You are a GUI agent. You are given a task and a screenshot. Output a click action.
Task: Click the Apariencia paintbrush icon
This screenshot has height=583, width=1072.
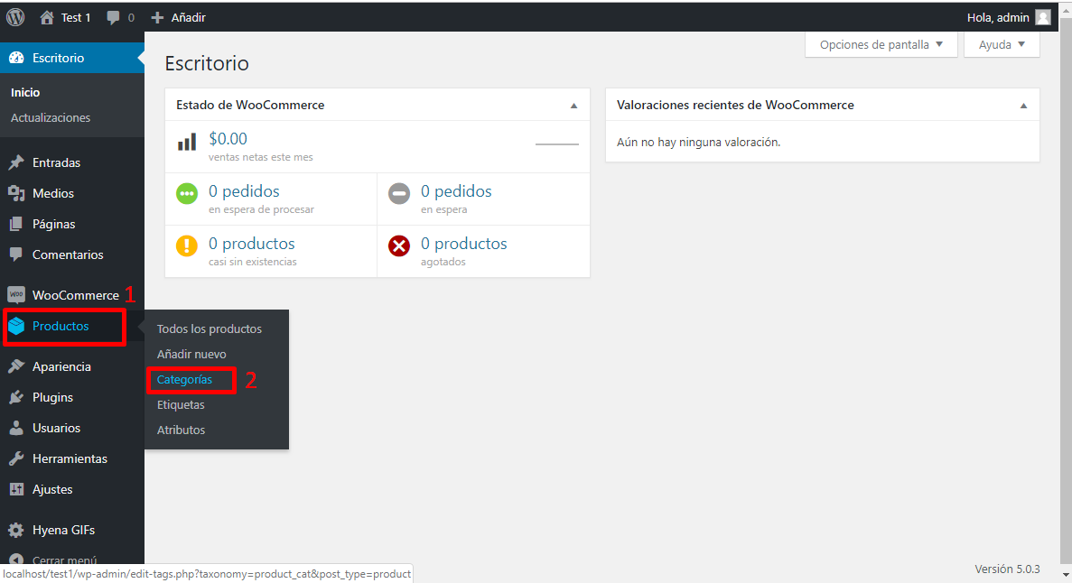click(x=16, y=366)
